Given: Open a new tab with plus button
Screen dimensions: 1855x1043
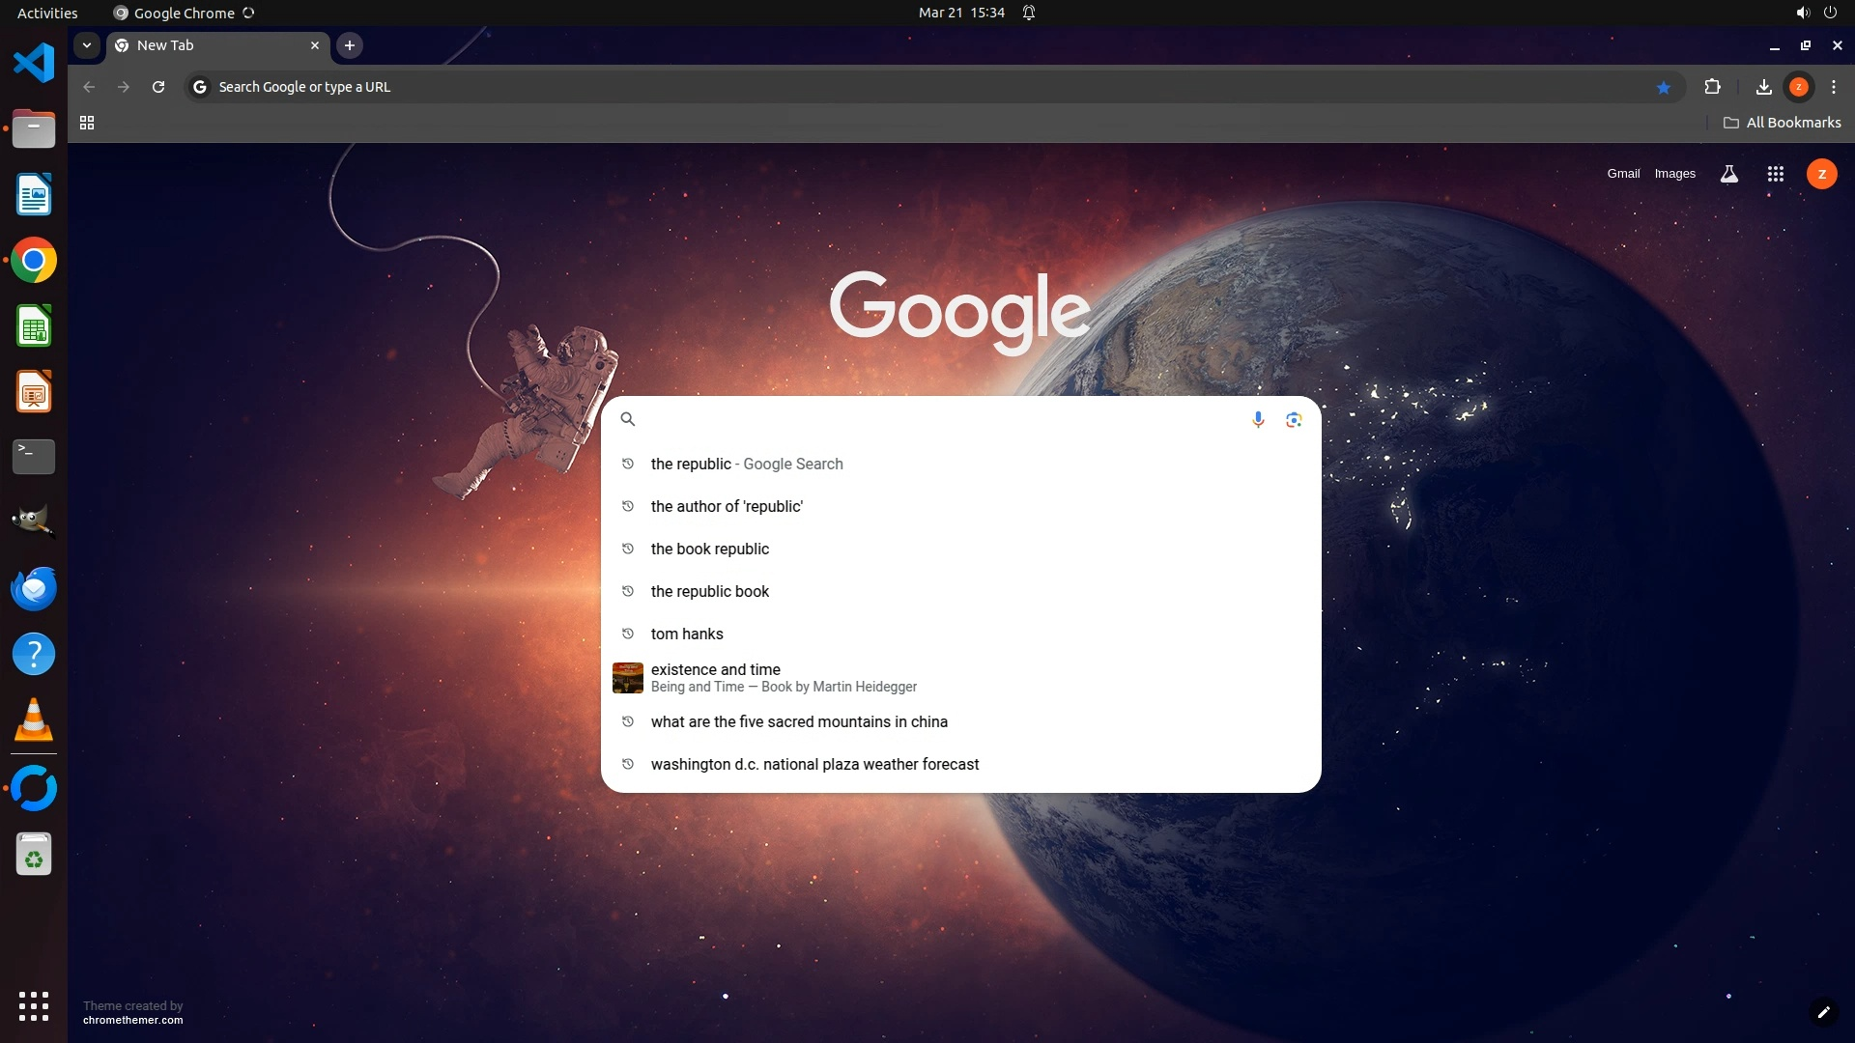Looking at the screenshot, I should (350, 45).
